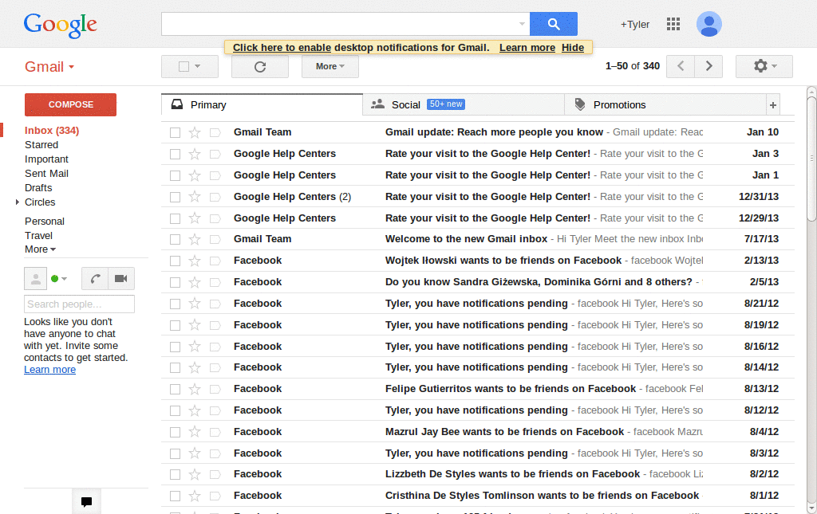The image size is (817, 514).
Task: Star the Wojtek Iłowski friend request email
Action: click(195, 261)
